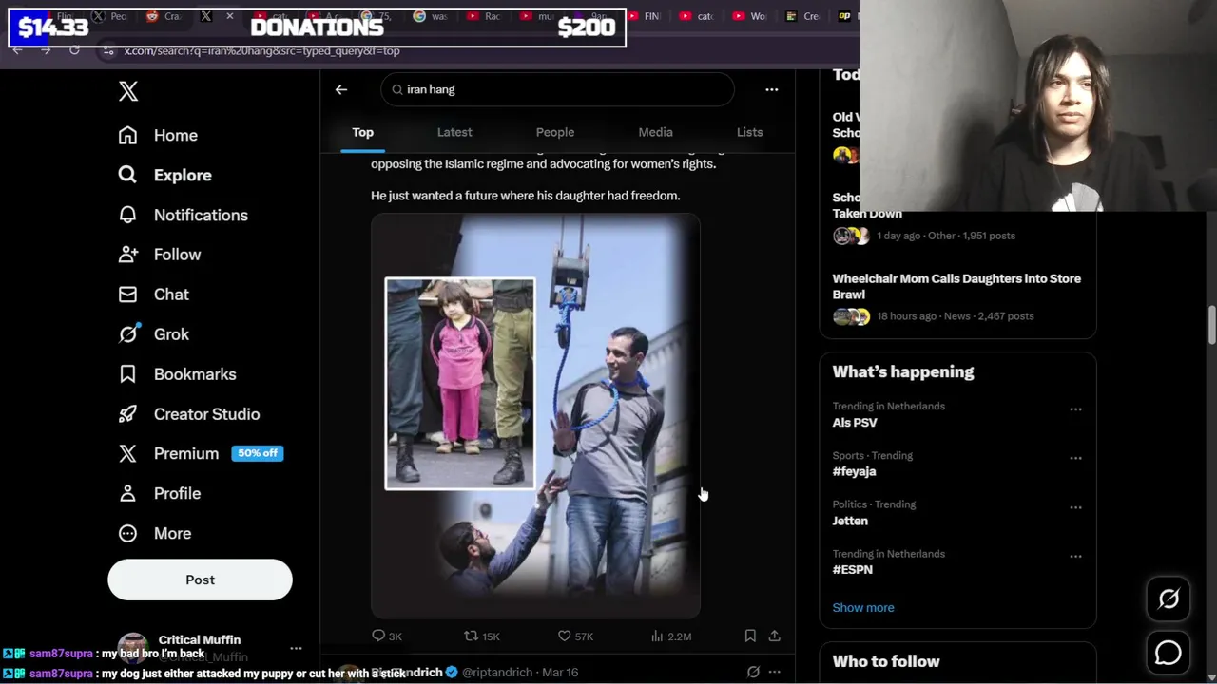Switch to the Latest tab

tap(454, 132)
